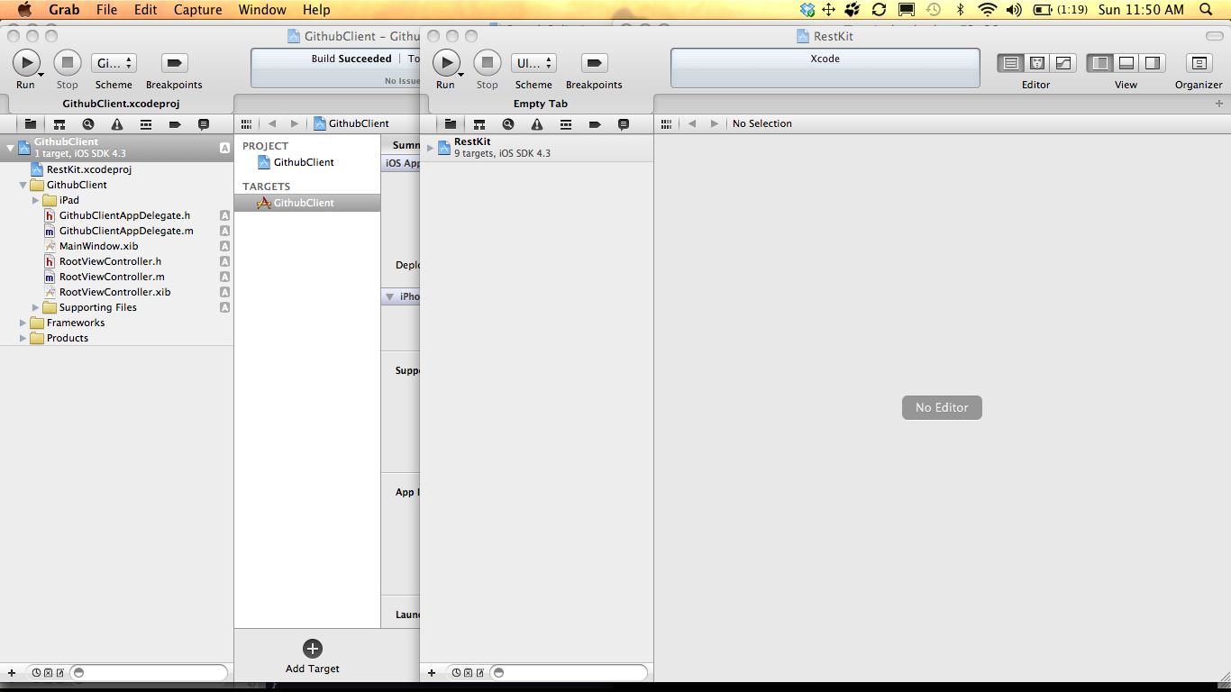This screenshot has height=692, width=1231.
Task: Open the Capture menu
Action: (x=197, y=10)
